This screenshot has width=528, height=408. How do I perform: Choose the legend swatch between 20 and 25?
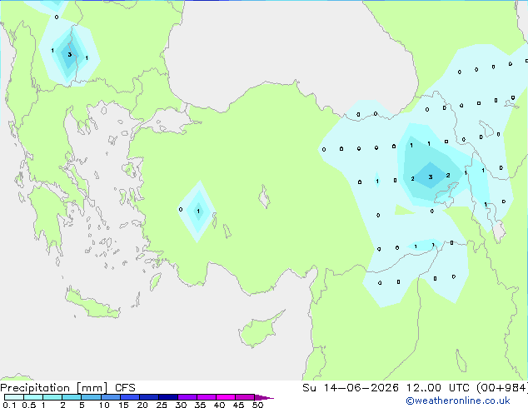point(149,397)
